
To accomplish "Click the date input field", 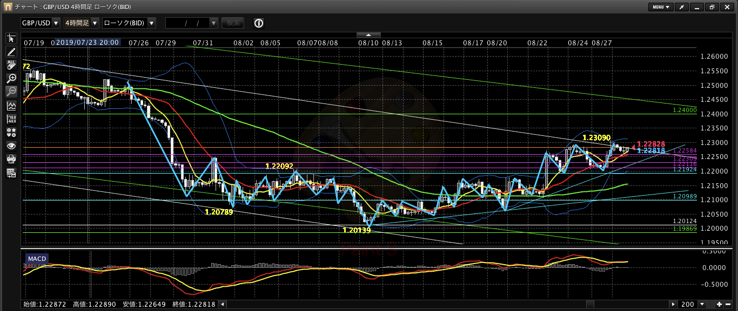I will (187, 23).
